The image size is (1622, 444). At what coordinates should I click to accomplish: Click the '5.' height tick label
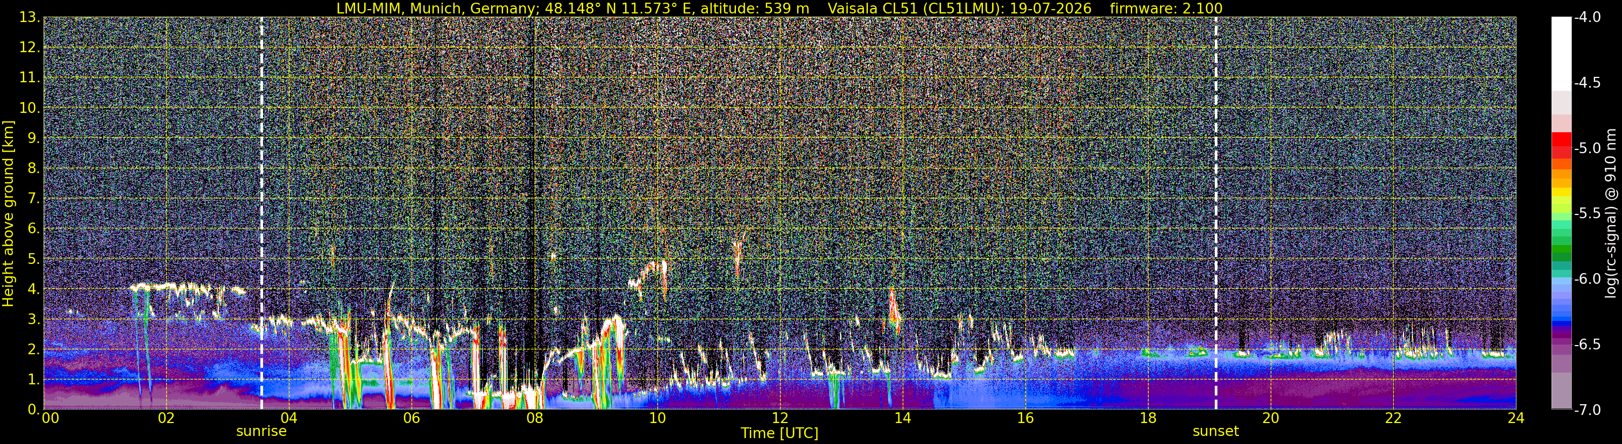[x=34, y=259]
